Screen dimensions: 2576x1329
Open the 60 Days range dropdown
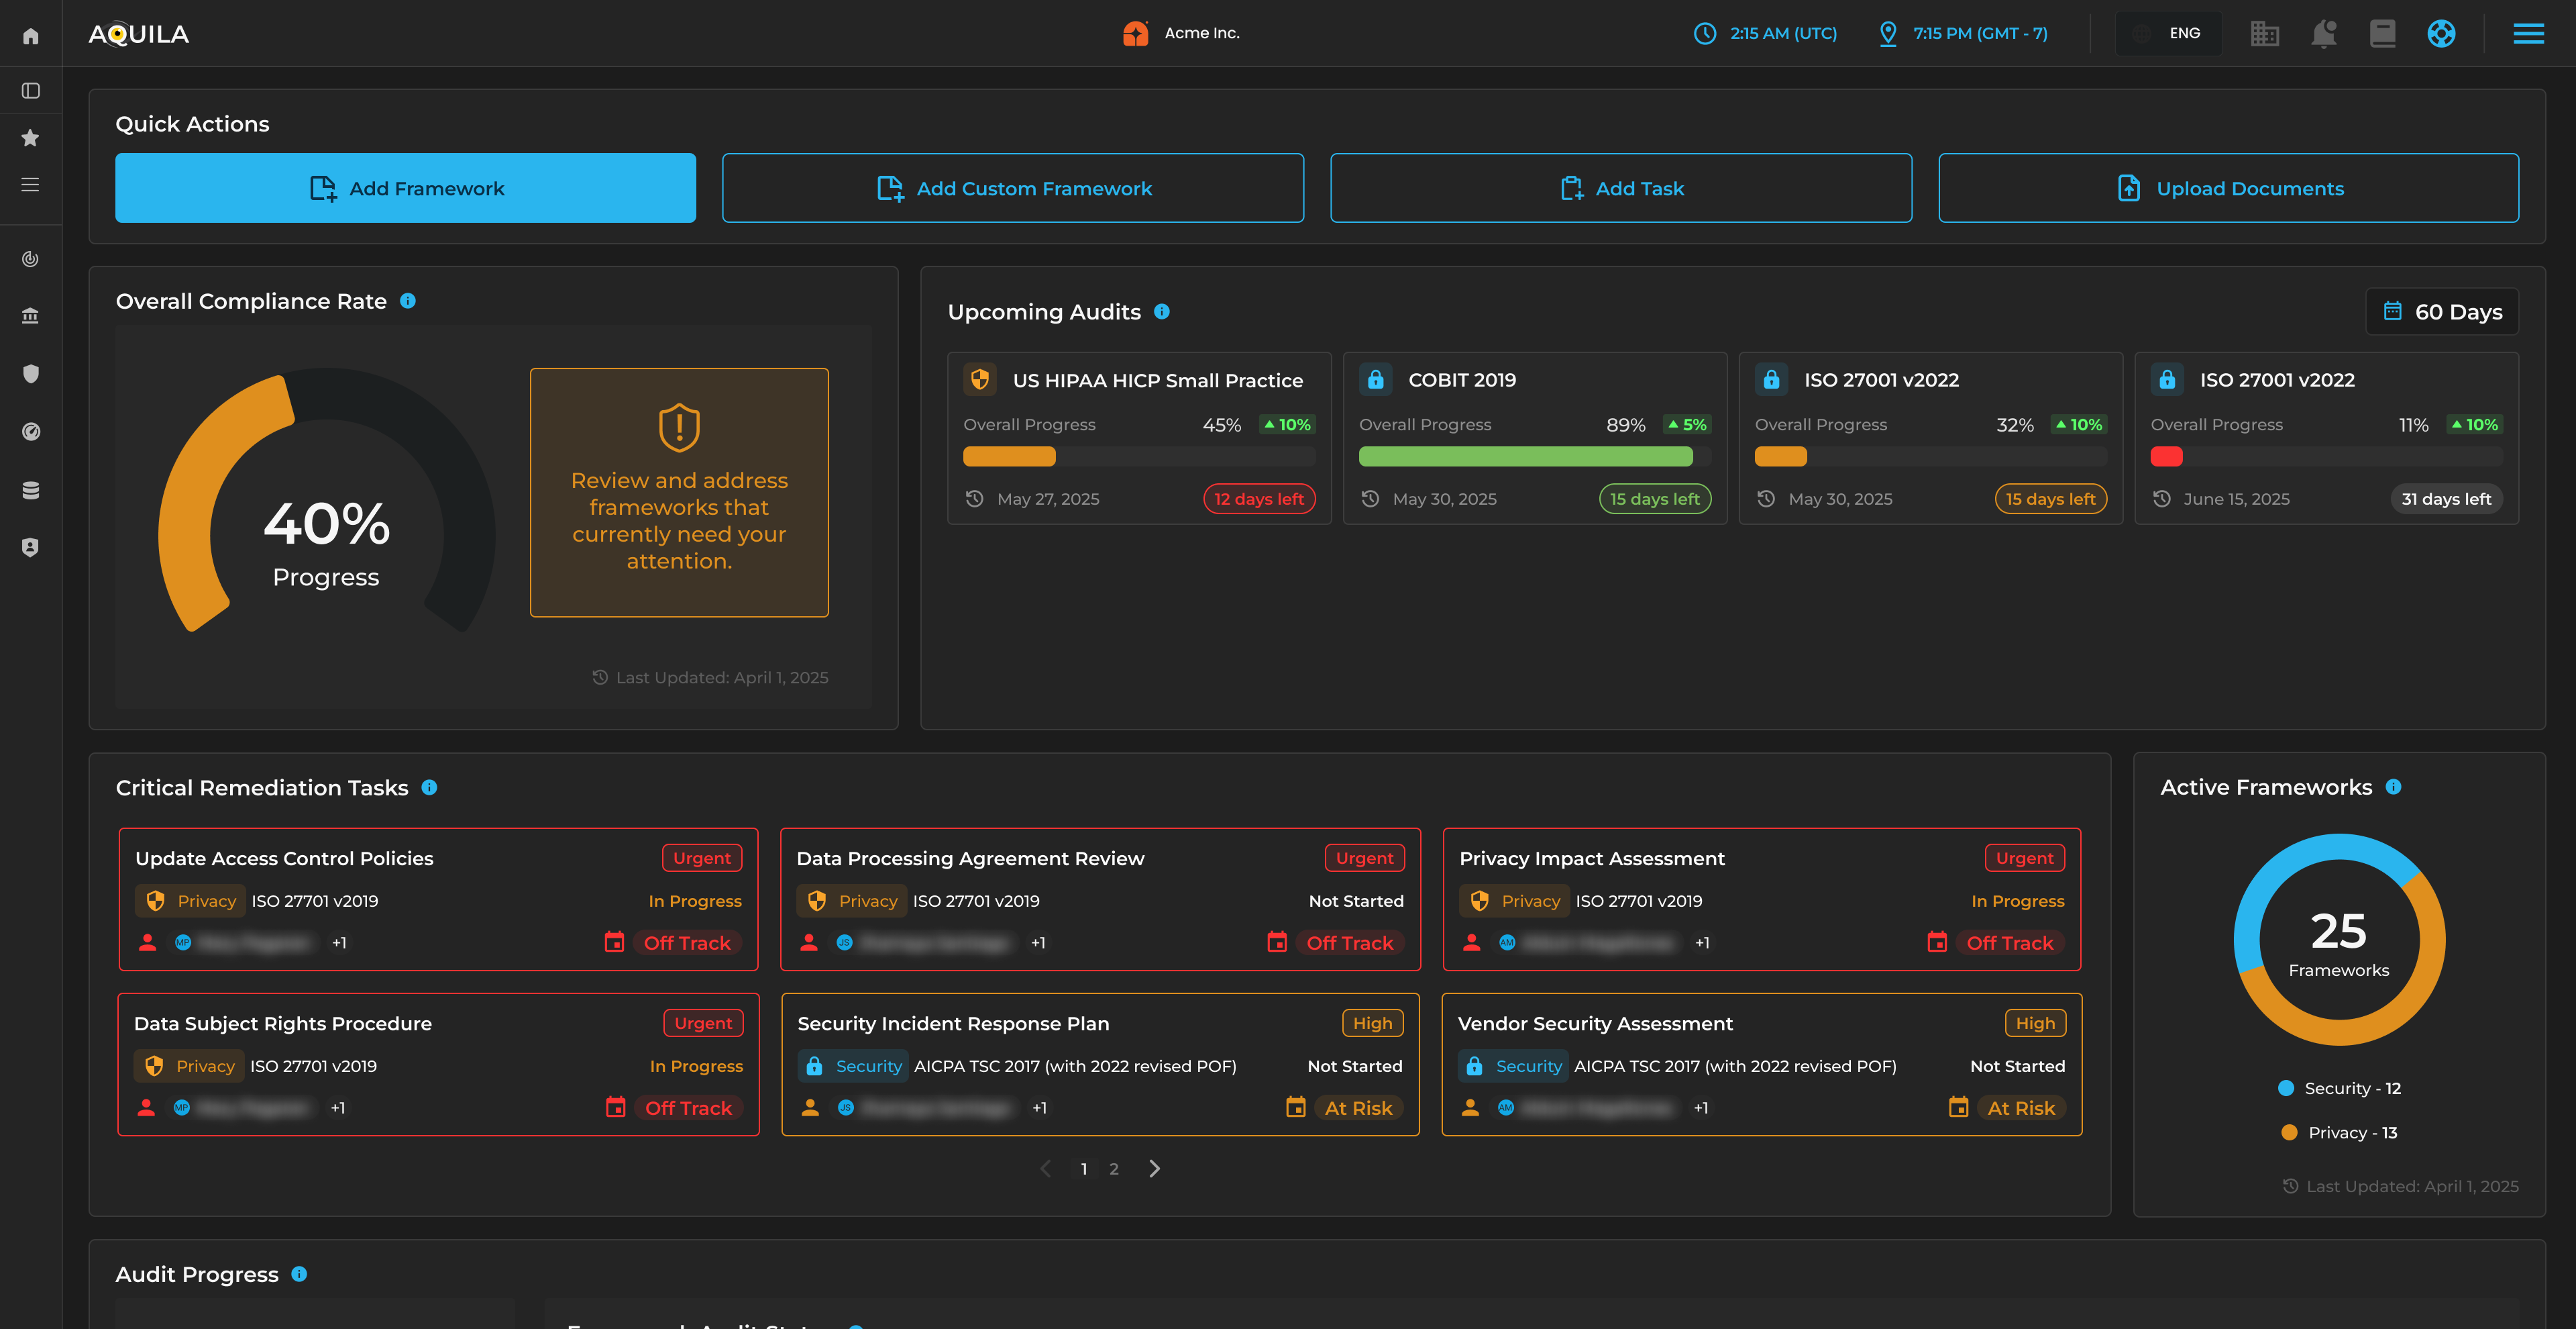[2442, 312]
